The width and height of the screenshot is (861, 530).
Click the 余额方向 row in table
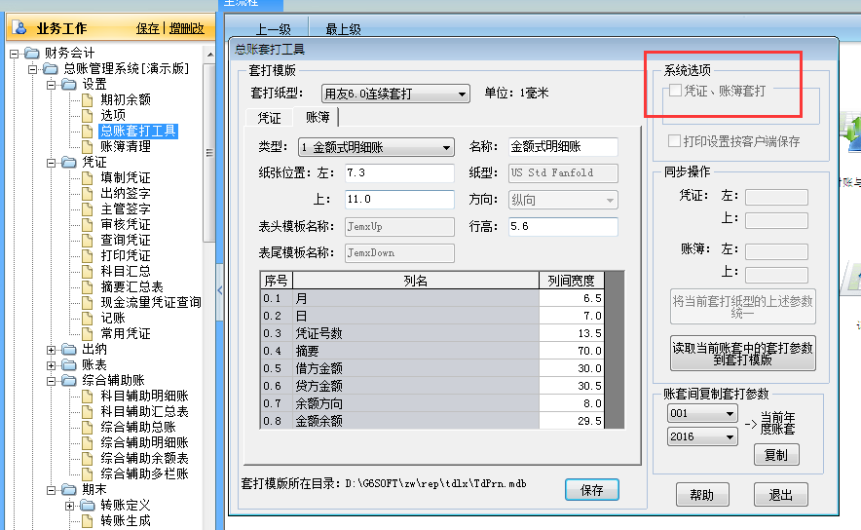coord(432,403)
